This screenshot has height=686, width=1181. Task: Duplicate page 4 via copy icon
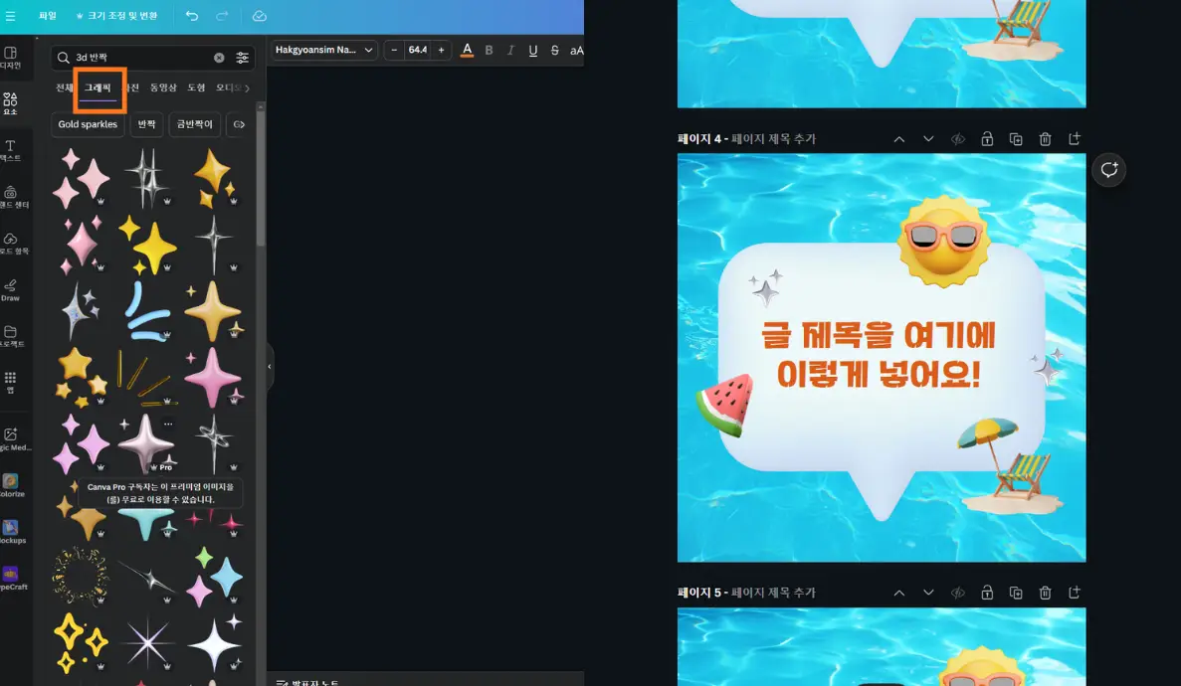tap(1016, 138)
